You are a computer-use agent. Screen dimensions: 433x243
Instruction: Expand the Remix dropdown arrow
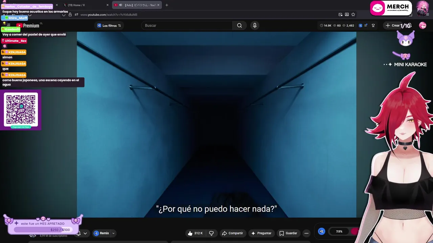(x=113, y=233)
